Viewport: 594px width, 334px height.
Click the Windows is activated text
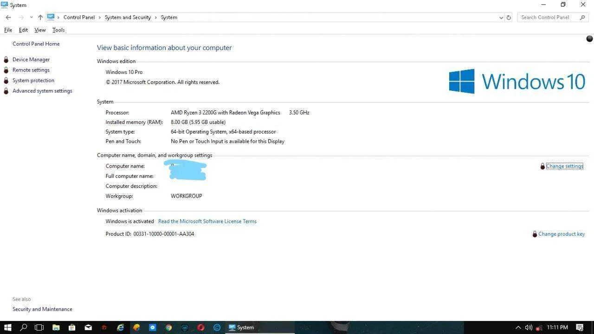[130, 221]
